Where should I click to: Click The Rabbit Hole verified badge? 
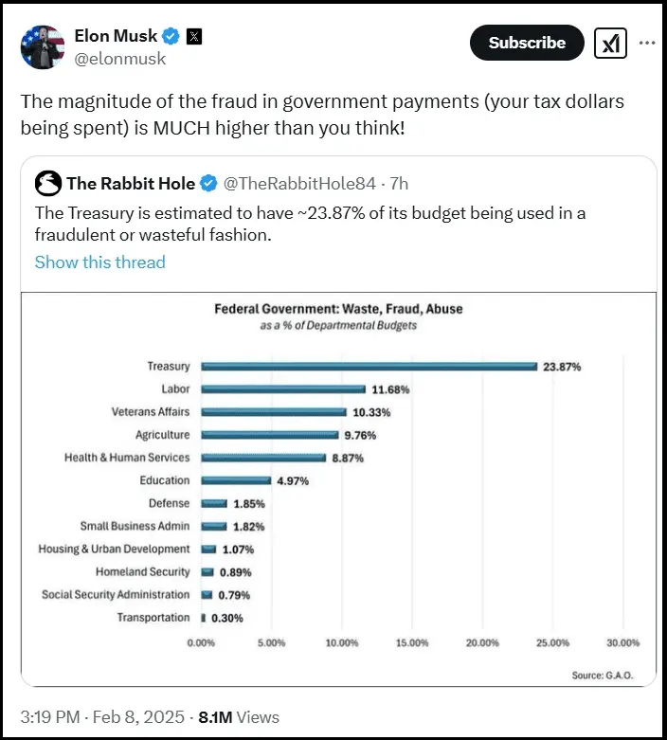pos(208,183)
